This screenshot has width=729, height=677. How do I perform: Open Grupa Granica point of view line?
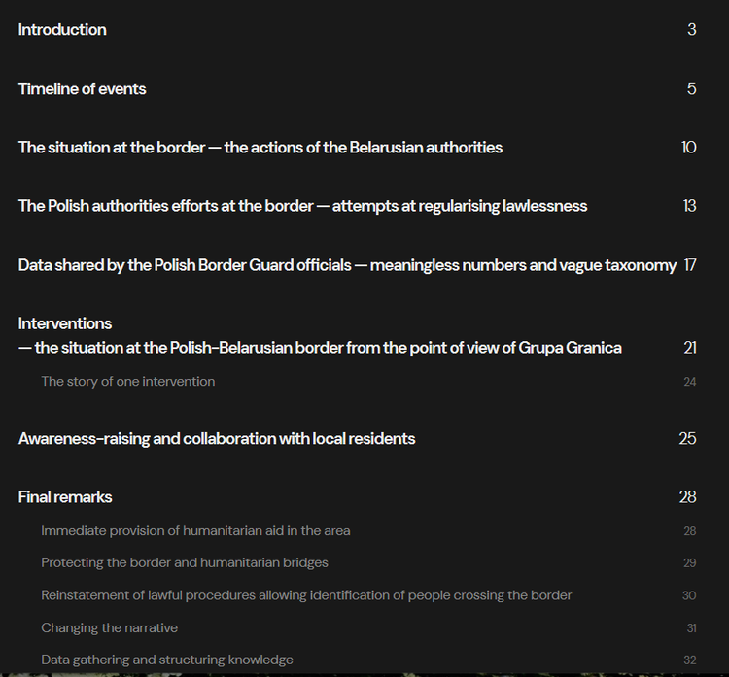click(x=320, y=348)
